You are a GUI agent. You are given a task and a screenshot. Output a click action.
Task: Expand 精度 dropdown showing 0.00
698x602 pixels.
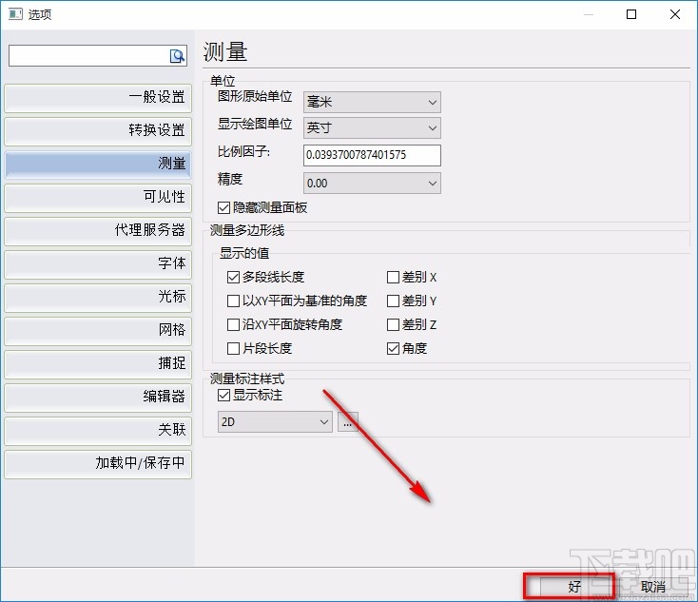click(x=372, y=183)
